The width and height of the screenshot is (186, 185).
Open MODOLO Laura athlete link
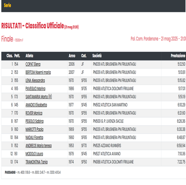34,154
